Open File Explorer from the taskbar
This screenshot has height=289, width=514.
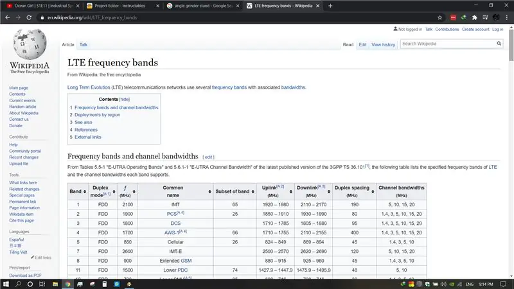(55, 284)
